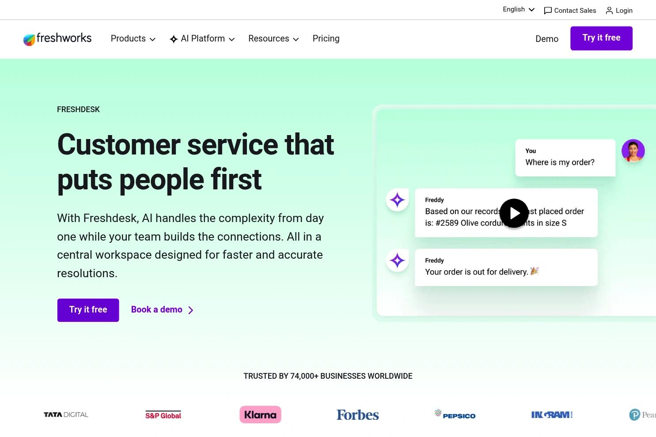Click Try it free in the top navigation
Image resolution: width=656 pixels, height=437 pixels.
pos(601,38)
